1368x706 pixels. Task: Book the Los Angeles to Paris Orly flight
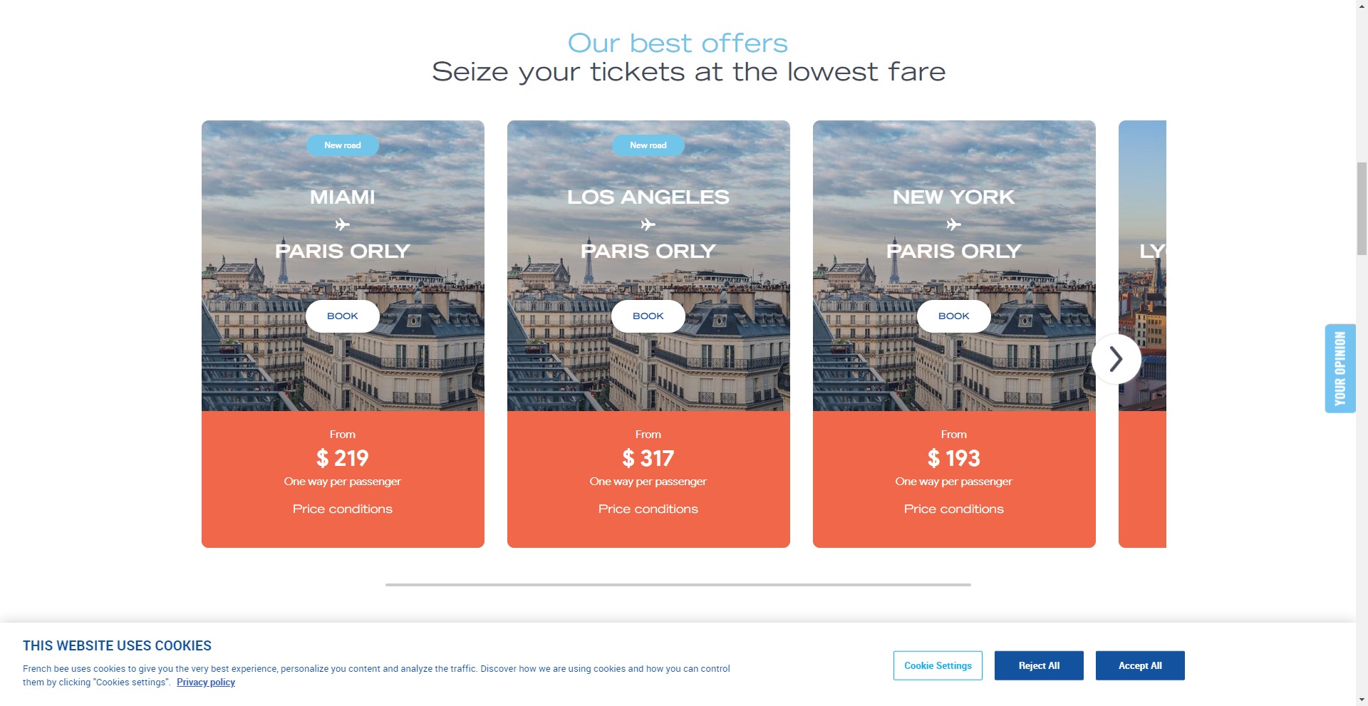pos(648,316)
